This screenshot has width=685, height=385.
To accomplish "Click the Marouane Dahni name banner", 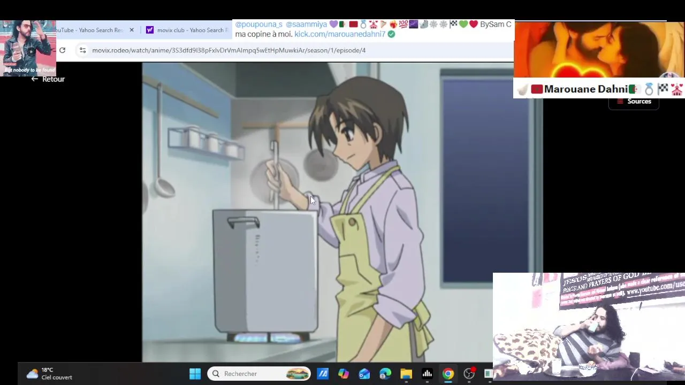I will point(599,89).
